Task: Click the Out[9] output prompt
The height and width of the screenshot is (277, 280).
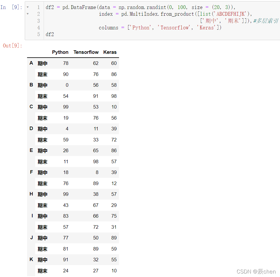Action: click(x=13, y=46)
